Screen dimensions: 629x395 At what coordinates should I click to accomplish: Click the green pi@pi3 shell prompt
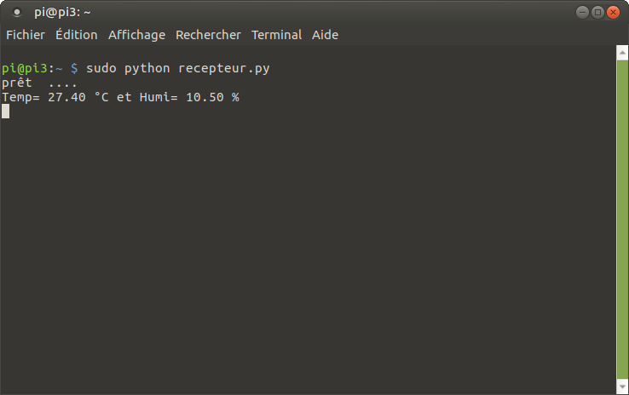pyautogui.click(x=25, y=68)
